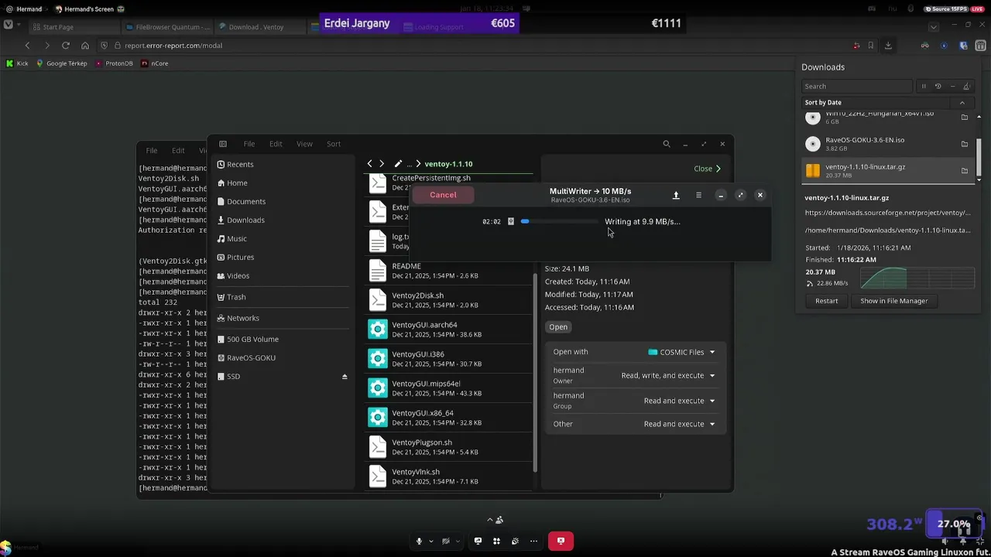The width and height of the screenshot is (991, 557).
Task: Change the Owner permission dropdown
Action: pyautogui.click(x=668, y=376)
